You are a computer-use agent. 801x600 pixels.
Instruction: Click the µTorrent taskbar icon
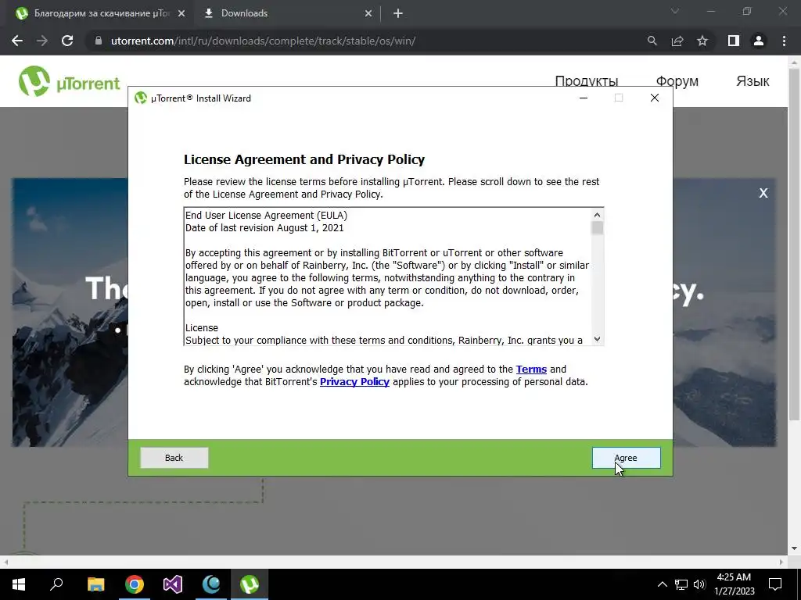coord(250,584)
